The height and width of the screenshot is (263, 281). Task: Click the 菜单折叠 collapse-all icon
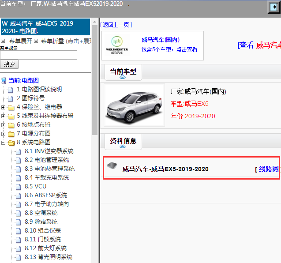tap(36, 41)
